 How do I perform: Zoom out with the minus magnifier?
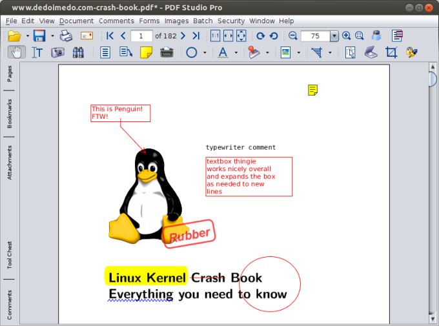pos(293,36)
